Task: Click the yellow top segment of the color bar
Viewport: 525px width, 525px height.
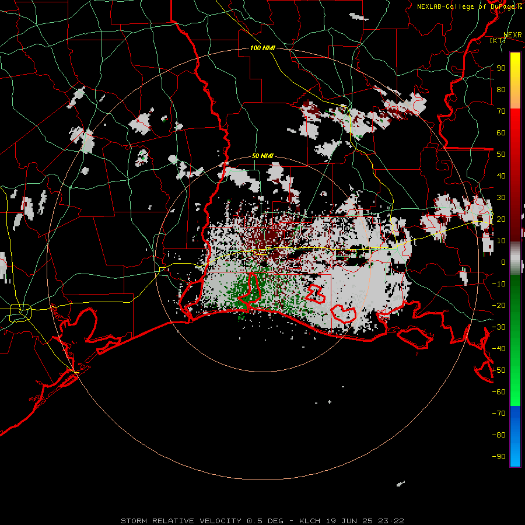Action: click(515, 80)
